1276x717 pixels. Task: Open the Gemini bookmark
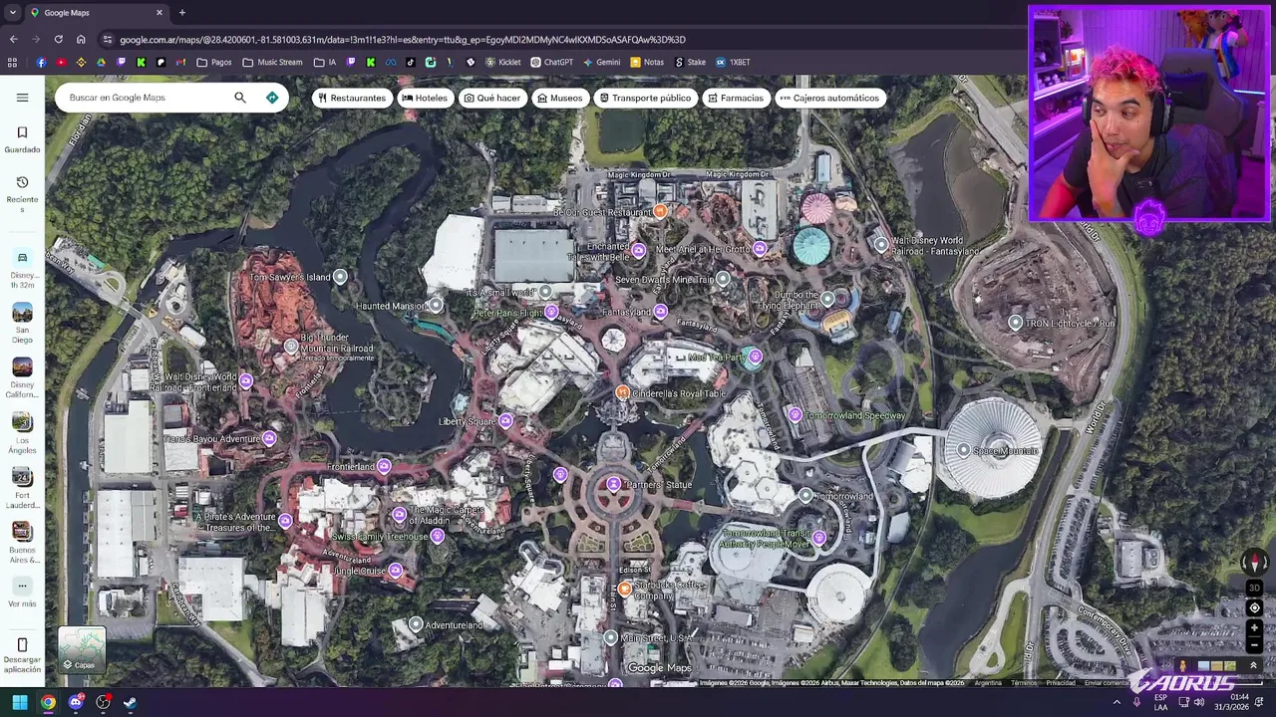coord(601,62)
